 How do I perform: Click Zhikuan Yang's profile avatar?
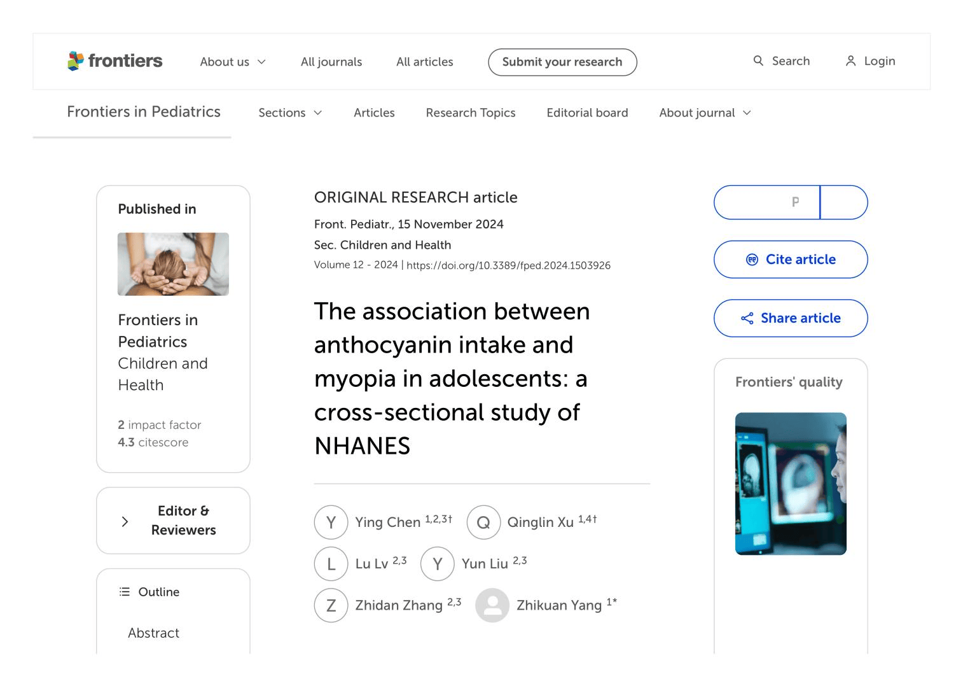point(492,605)
